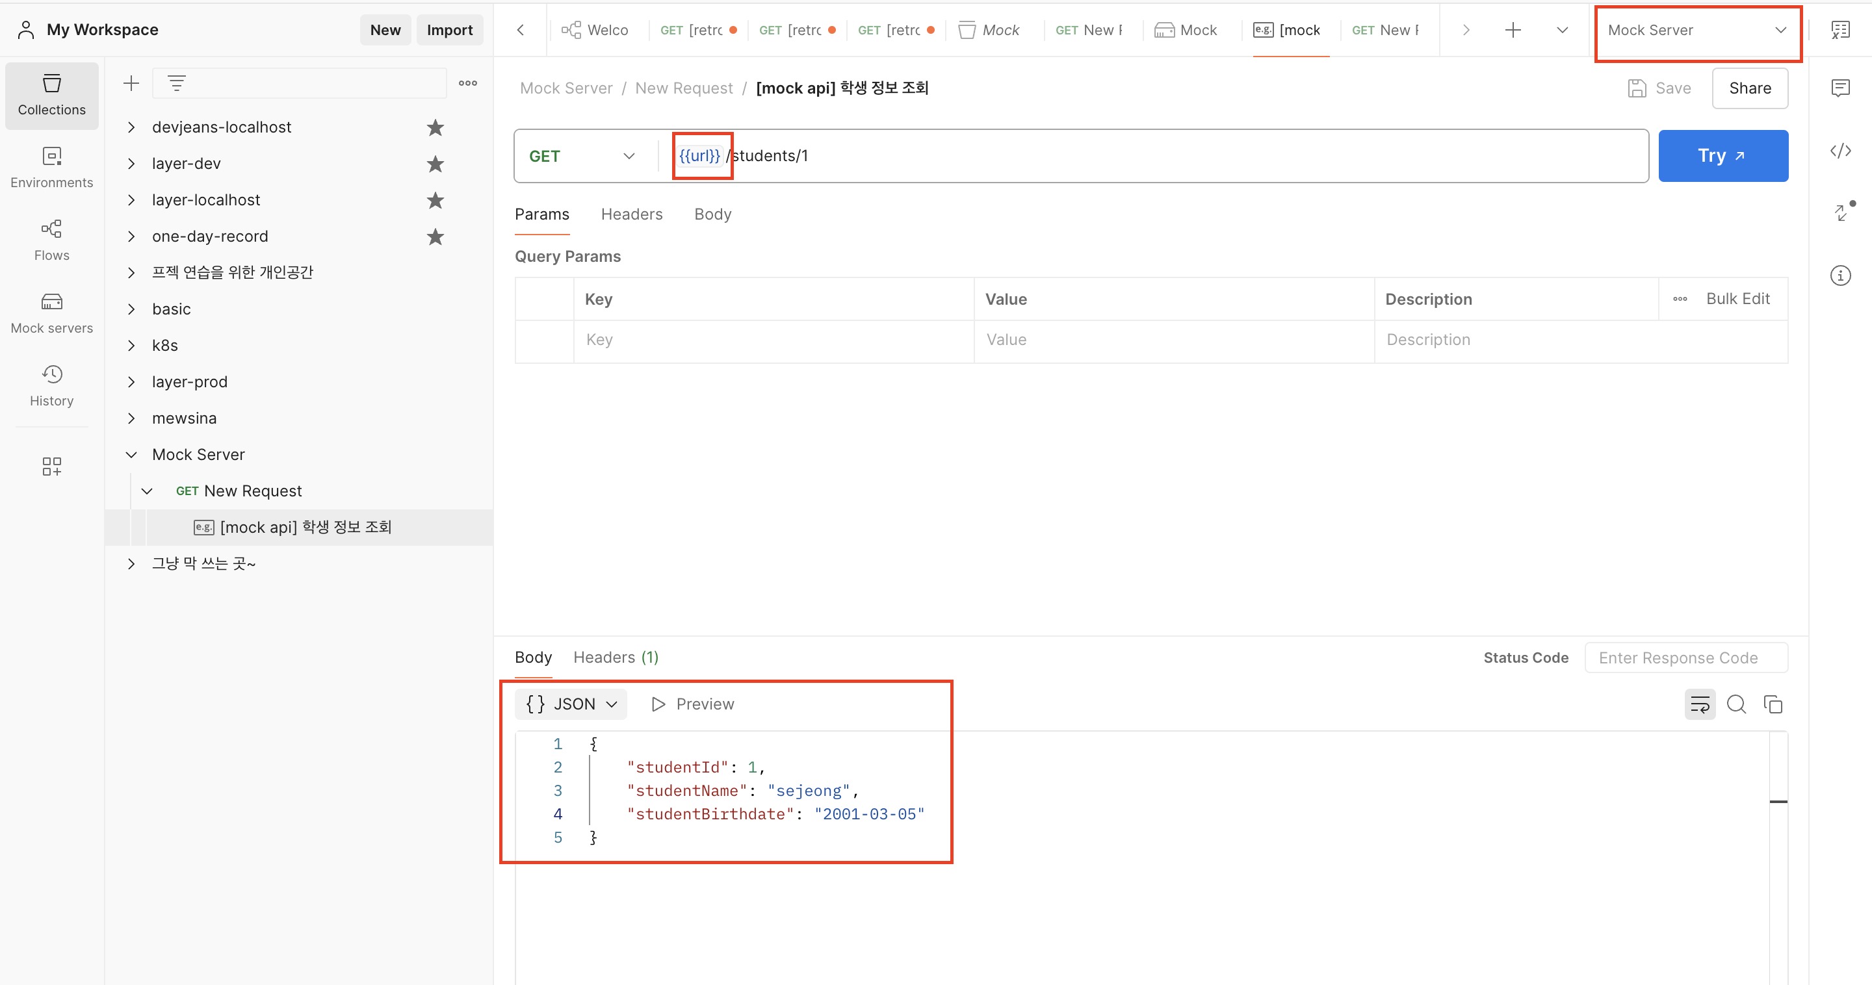The width and height of the screenshot is (1872, 985).
Task: Toggle favorite star for one-day-record
Action: coord(435,237)
